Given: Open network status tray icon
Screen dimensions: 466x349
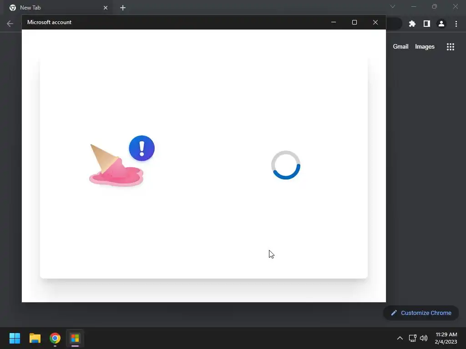Looking at the screenshot, I should point(412,338).
